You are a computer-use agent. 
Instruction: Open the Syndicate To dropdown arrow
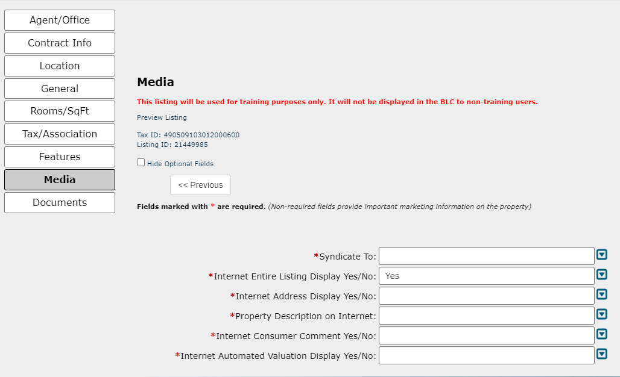[602, 255]
